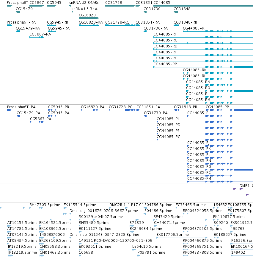Viewport: 253px width, 257px height.
Task: Select the snRNA:U2:34ABc feature label
Action: click(84, 3)
